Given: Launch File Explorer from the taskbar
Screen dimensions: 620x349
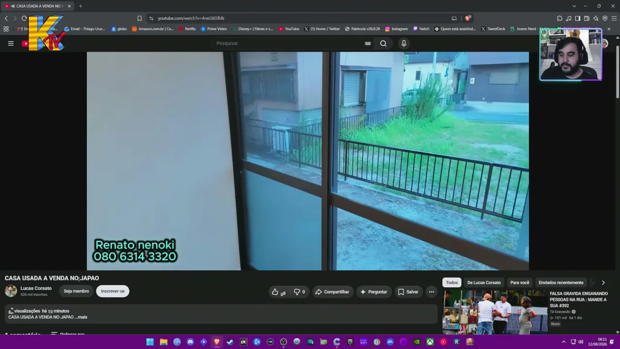Looking at the screenshot, I should pos(164,342).
